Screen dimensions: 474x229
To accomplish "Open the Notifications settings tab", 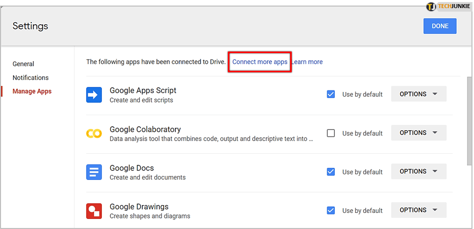I will (x=30, y=78).
